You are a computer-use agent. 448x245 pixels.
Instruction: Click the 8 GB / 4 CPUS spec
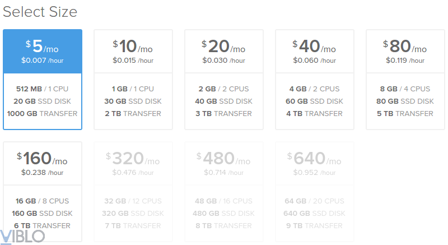(405, 89)
